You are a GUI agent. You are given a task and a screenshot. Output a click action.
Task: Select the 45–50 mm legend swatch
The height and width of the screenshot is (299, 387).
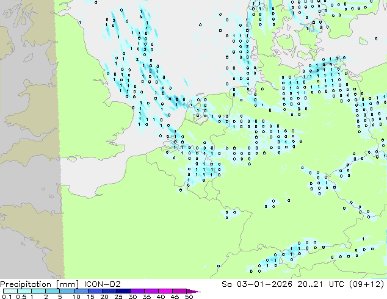coord(179,291)
